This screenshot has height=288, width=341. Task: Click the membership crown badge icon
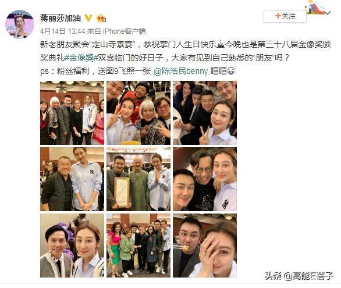101,18
